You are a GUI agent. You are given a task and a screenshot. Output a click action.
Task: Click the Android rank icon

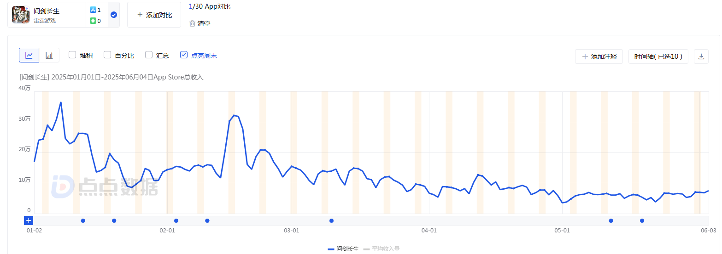coord(93,21)
